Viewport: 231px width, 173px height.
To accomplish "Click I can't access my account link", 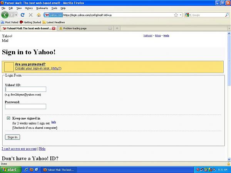I will click(19, 149).
